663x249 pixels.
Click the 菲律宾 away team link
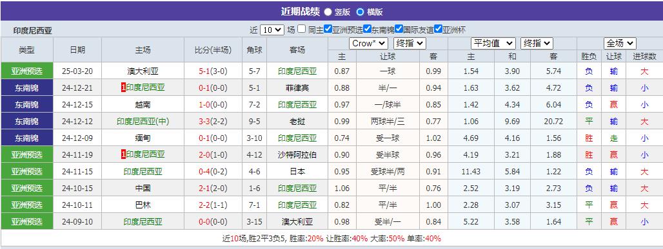point(297,88)
